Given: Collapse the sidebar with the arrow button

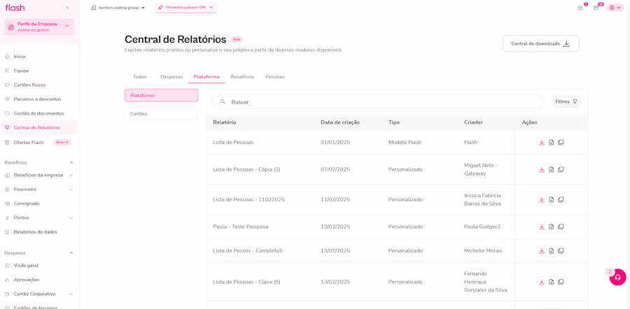Looking at the screenshot, I should [x=67, y=8].
